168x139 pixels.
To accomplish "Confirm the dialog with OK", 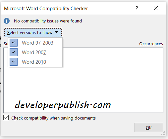I will tap(149, 127).
